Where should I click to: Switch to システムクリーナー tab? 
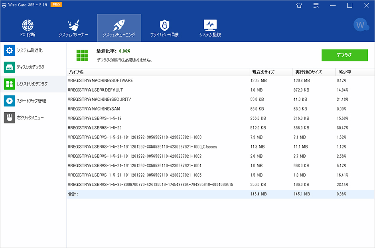tap(73, 28)
